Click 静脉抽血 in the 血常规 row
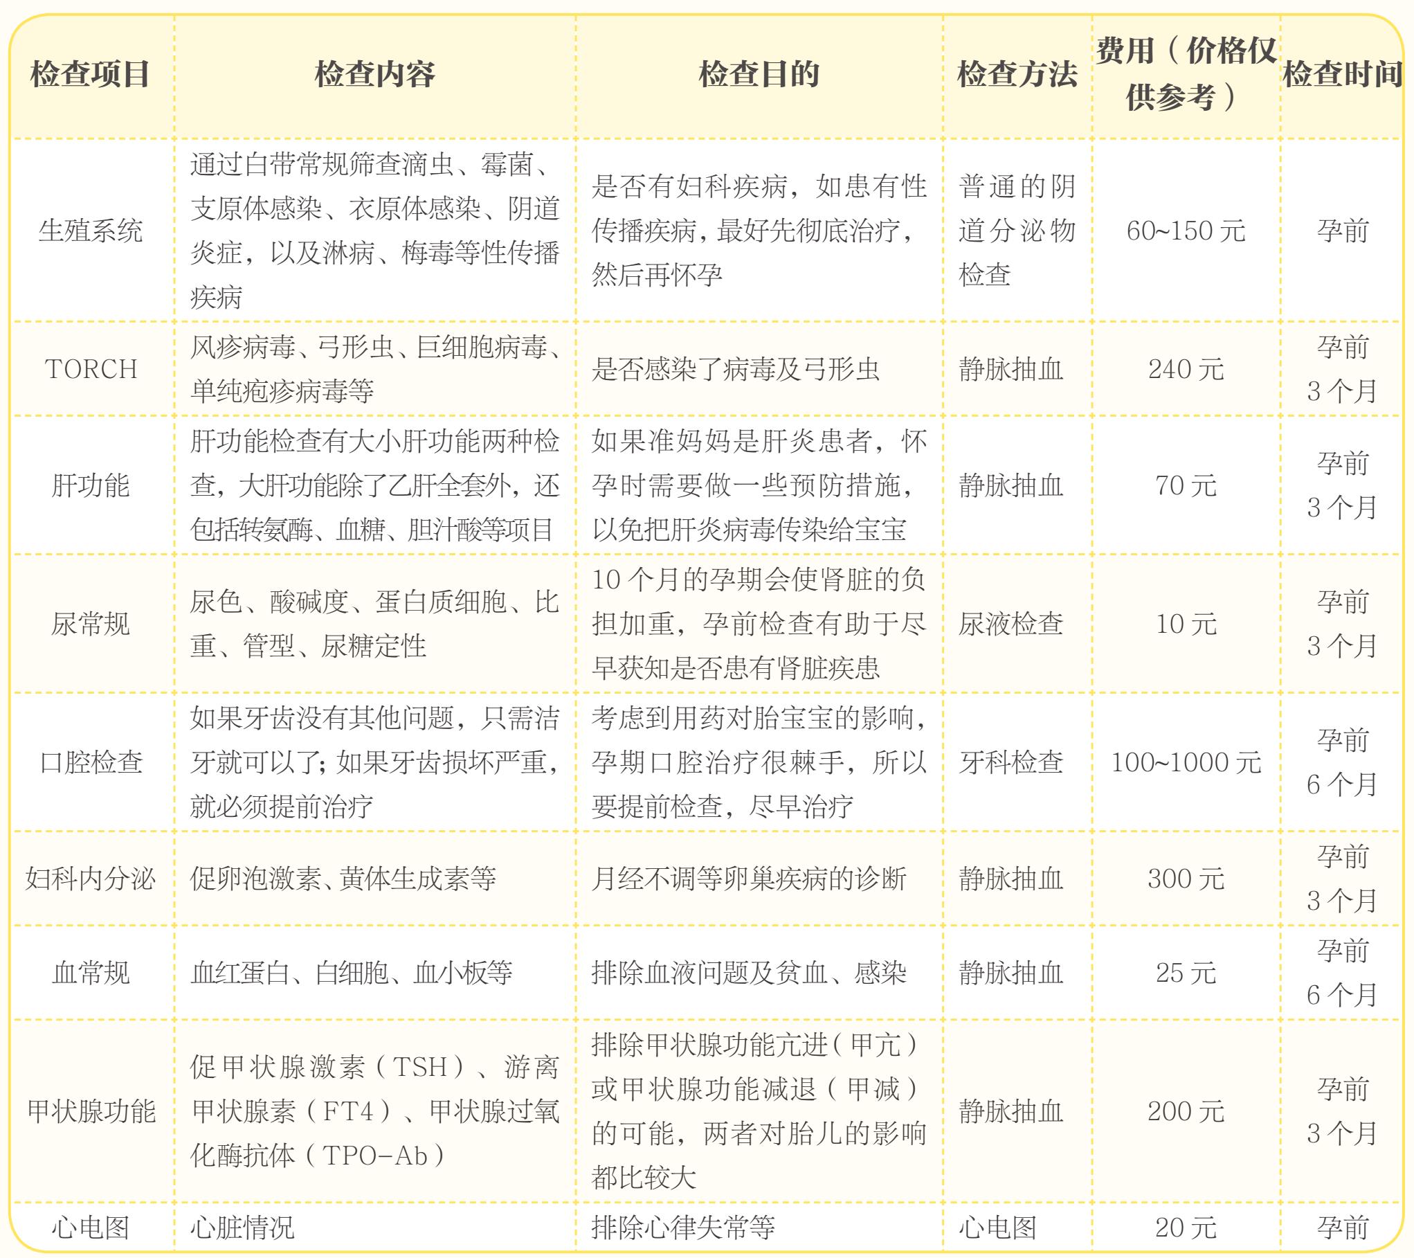This screenshot has width=1414, height=1258. [x=1010, y=973]
